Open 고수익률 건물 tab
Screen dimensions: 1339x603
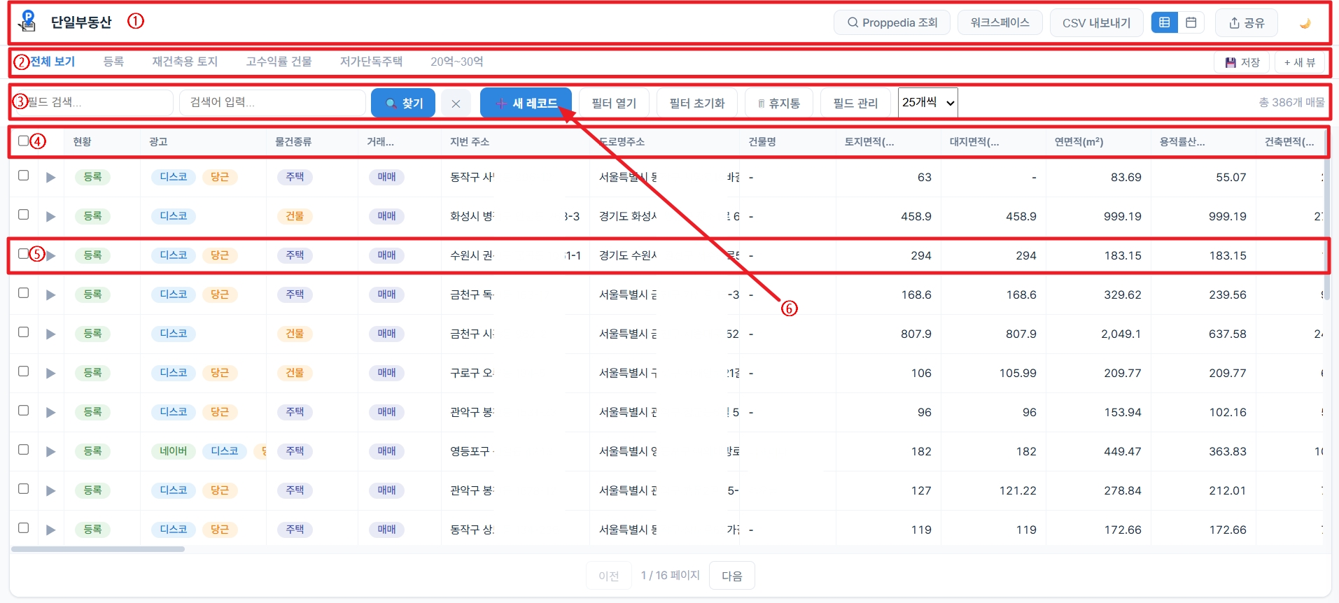(x=279, y=62)
